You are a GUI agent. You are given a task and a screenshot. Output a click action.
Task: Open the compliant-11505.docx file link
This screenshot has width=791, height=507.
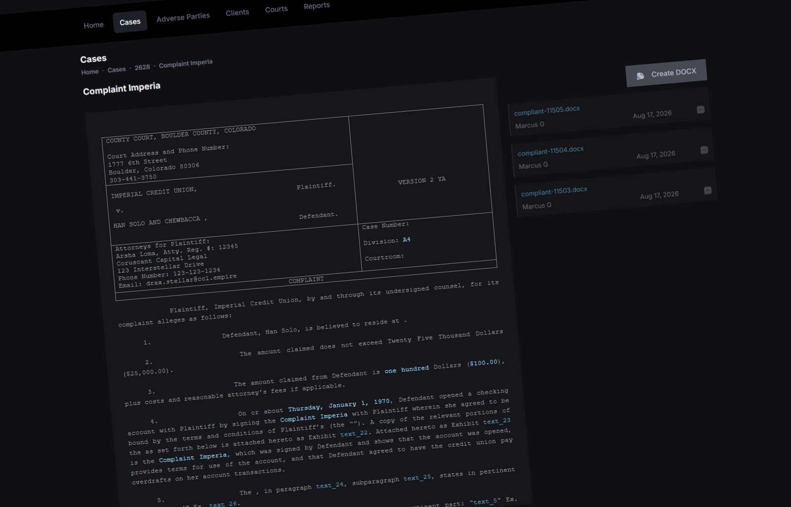pyautogui.click(x=547, y=111)
